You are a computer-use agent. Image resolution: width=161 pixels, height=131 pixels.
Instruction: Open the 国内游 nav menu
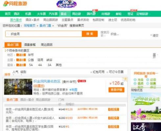tap(91, 14)
